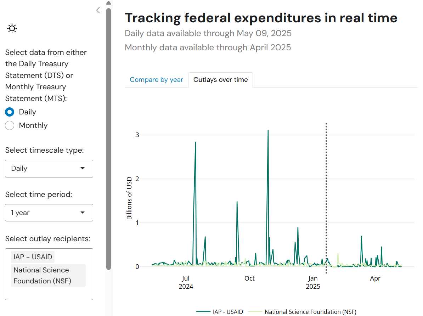Click the September 2024 USAID spike near 1.5 billion
This screenshot has height=316, width=423.
coord(237,202)
